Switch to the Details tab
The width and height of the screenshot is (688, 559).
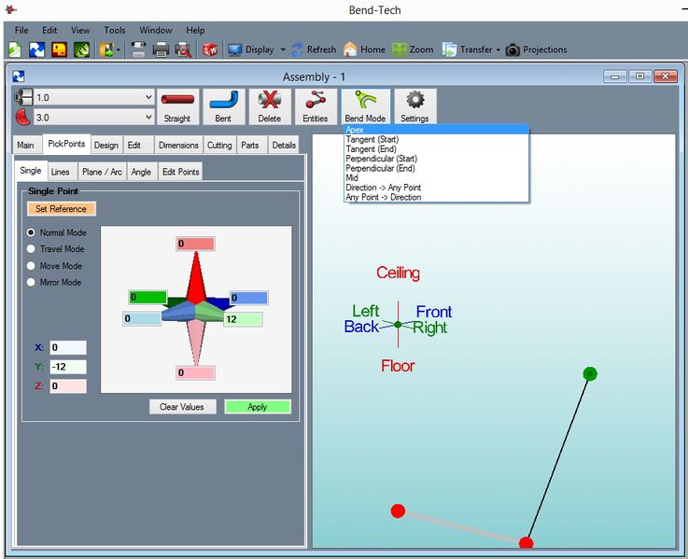284,145
